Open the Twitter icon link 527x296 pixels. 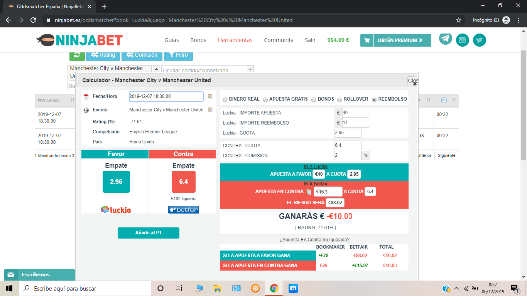(x=480, y=40)
